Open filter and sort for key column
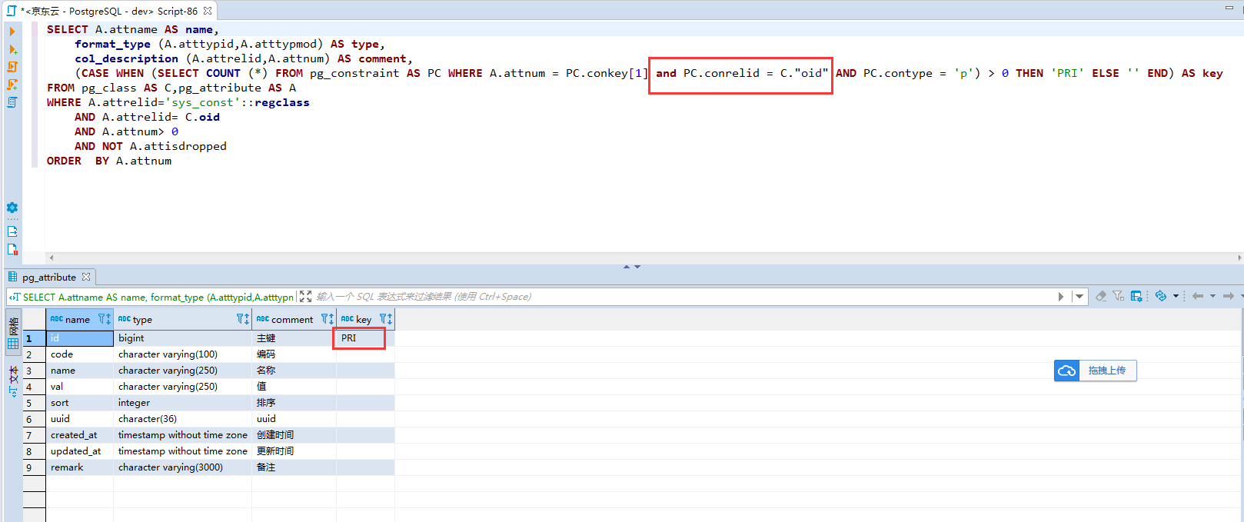 pos(386,319)
